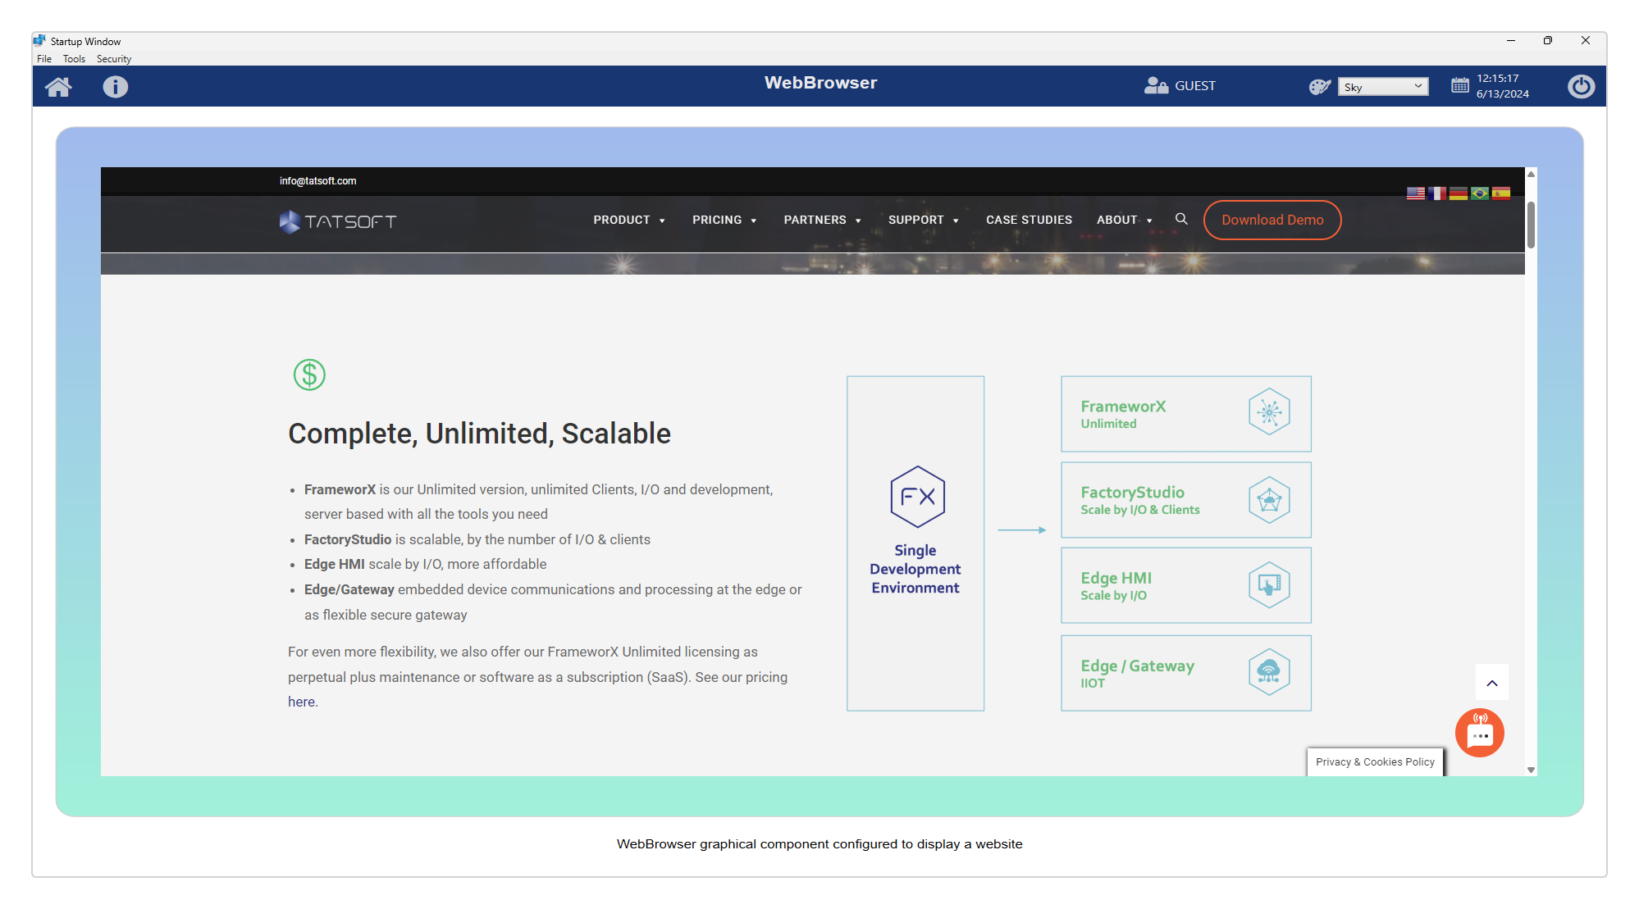This screenshot has width=1639, height=909.
Task: Click the web page vertical scrollbar thumb
Action: (1531, 224)
